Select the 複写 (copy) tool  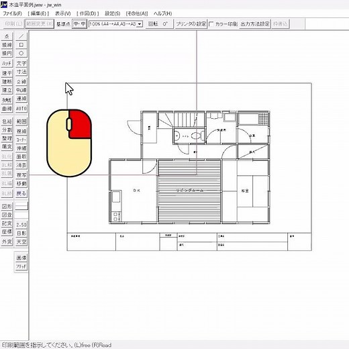(x=21, y=174)
